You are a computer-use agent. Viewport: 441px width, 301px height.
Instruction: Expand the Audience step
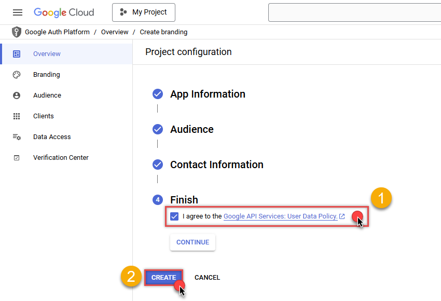[192, 129]
